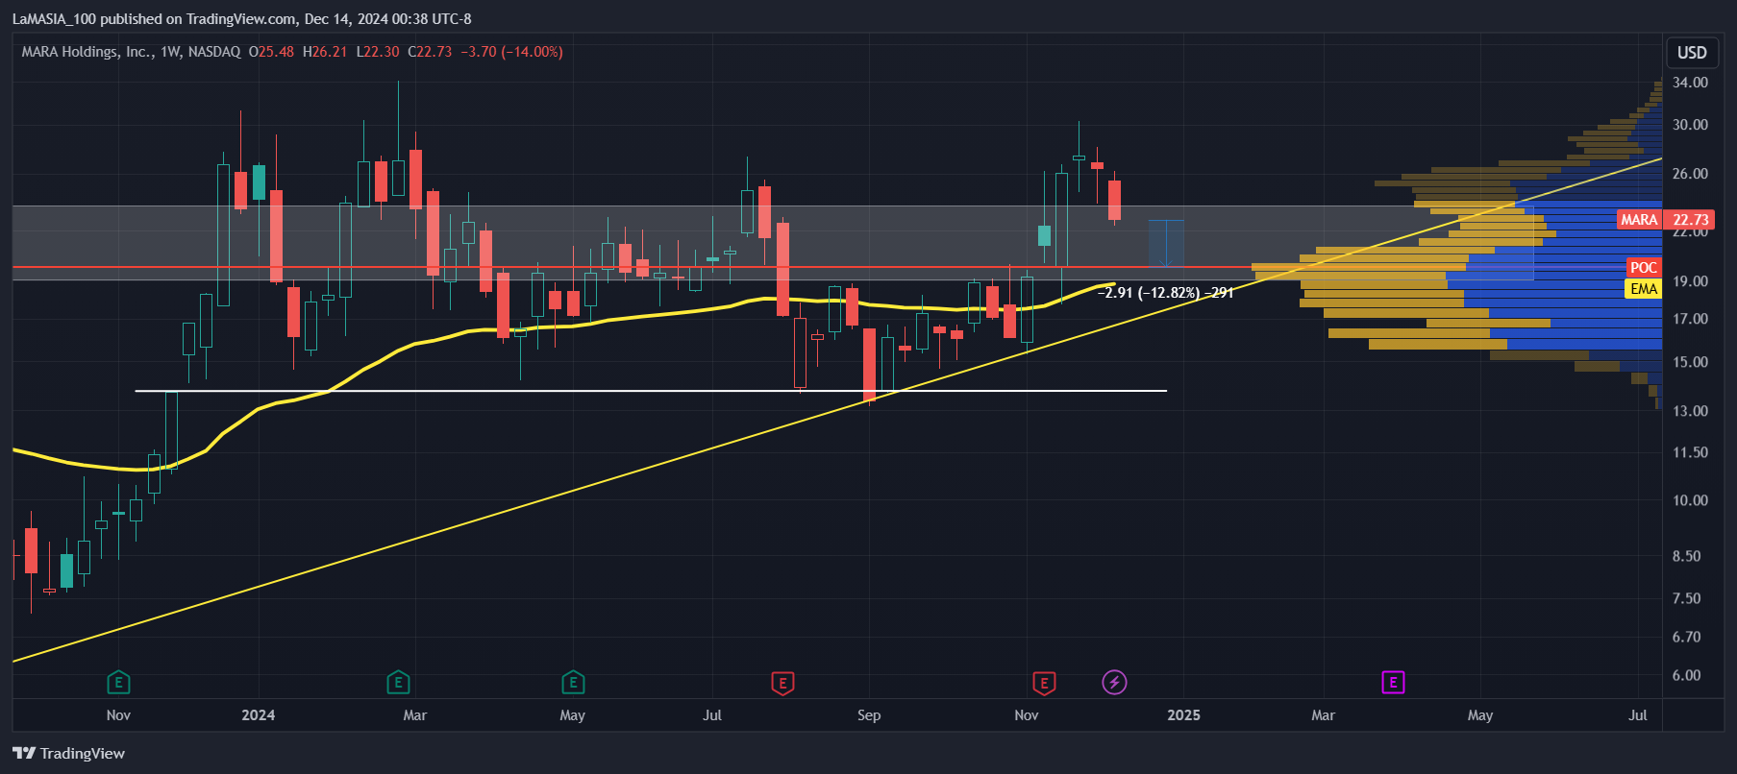The height and width of the screenshot is (774, 1737).
Task: Click the MARA Holdings, Inc. symbol title
Action: [x=87, y=52]
